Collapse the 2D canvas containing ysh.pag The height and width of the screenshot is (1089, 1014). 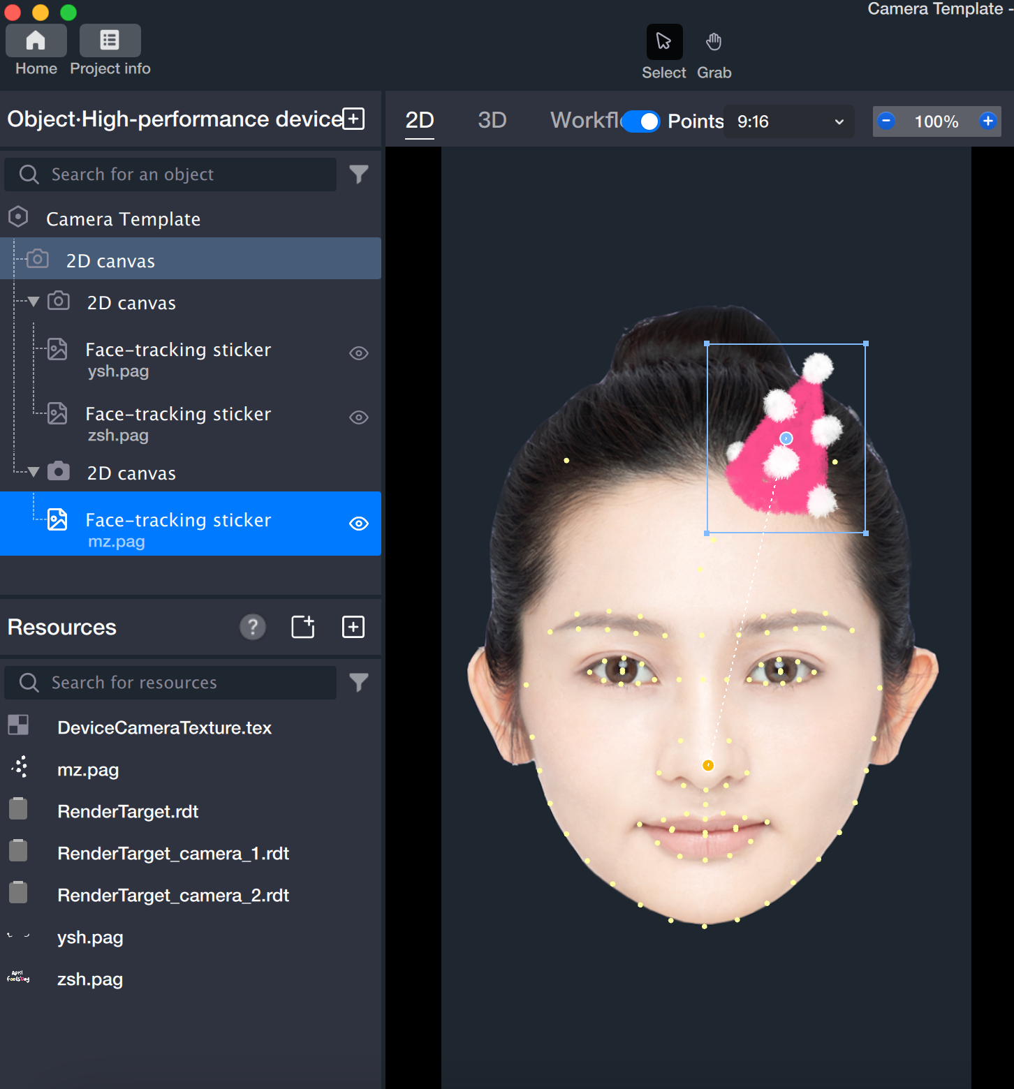pos(33,302)
